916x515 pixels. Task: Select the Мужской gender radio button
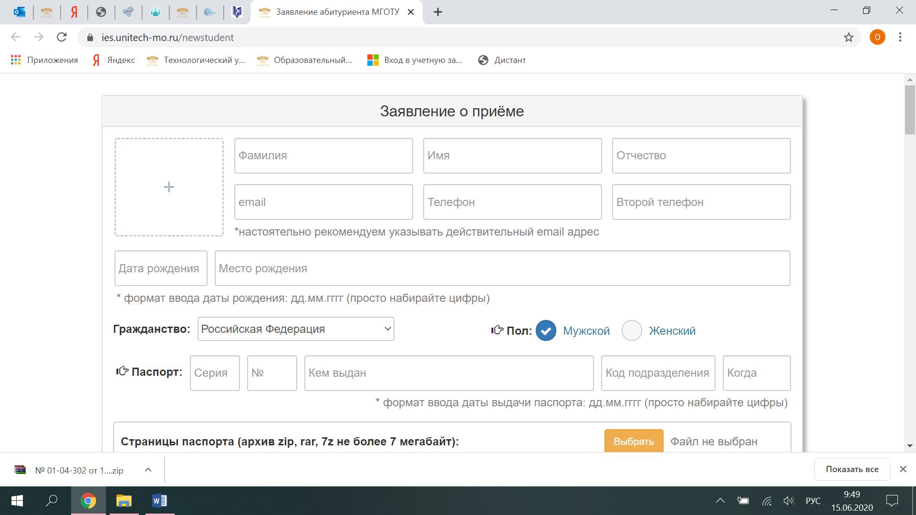(x=546, y=330)
